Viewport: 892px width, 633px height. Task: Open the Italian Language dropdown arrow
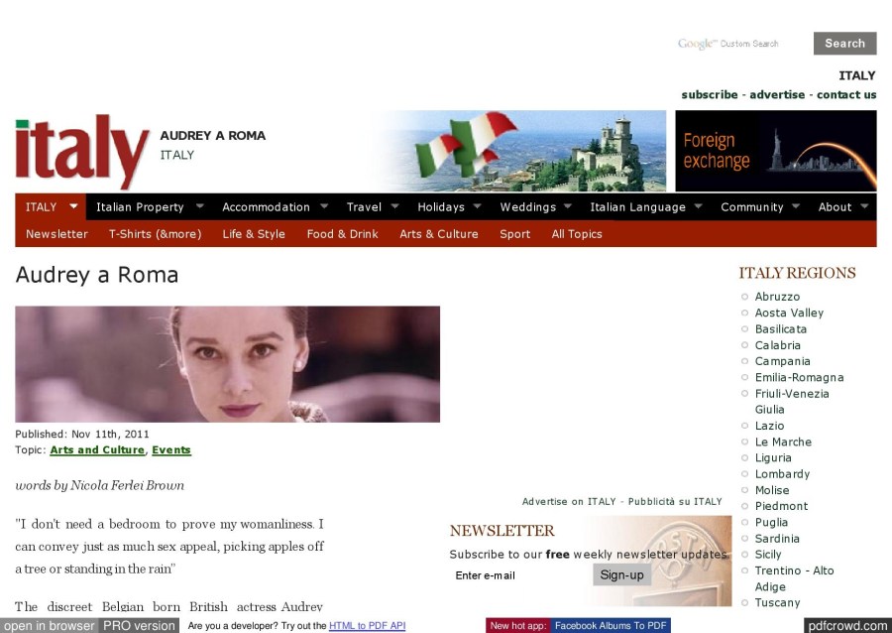pos(698,206)
